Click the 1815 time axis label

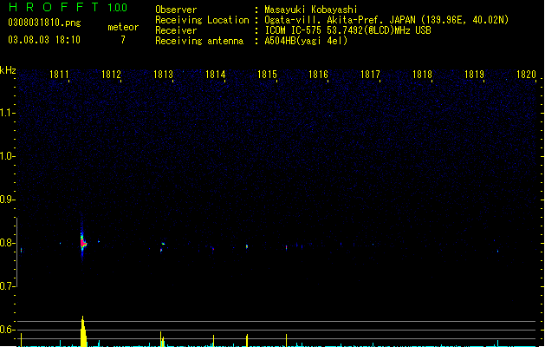coord(267,75)
